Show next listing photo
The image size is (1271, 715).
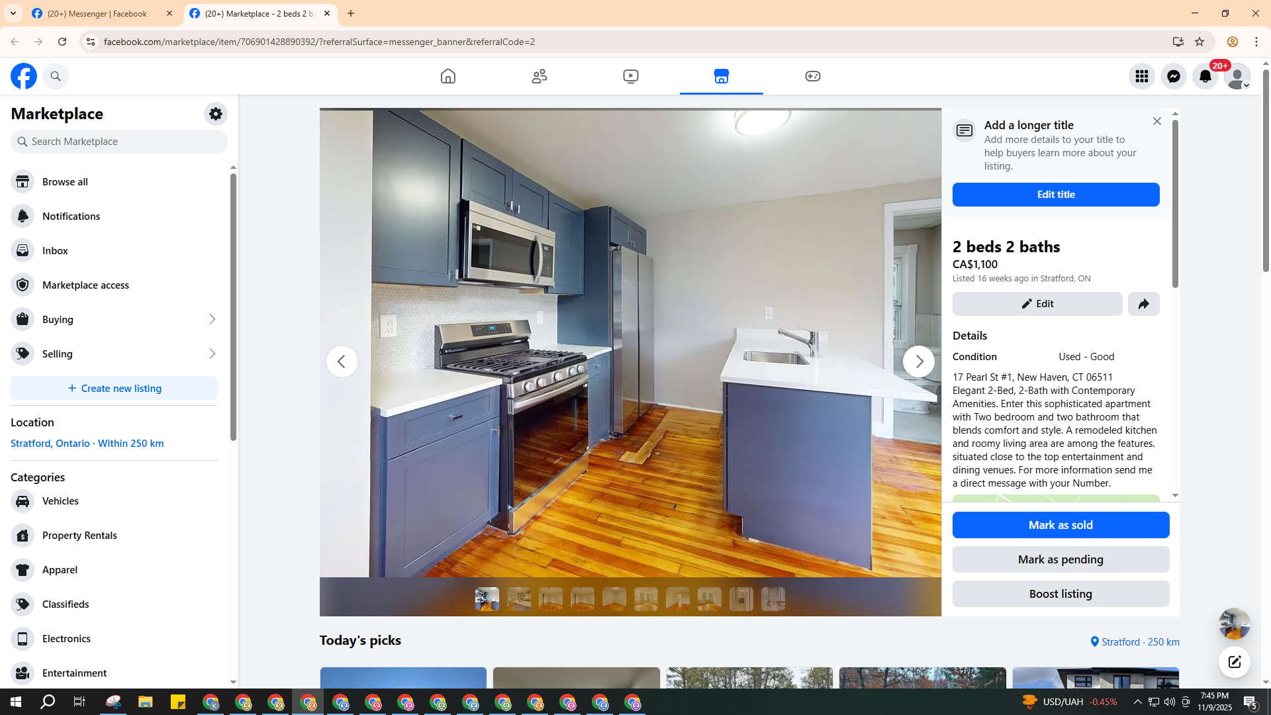pyautogui.click(x=919, y=361)
